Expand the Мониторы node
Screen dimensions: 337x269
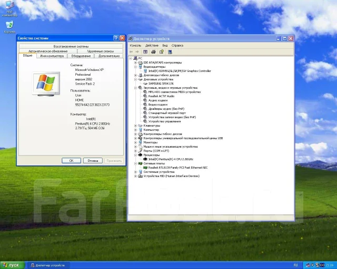click(x=136, y=142)
